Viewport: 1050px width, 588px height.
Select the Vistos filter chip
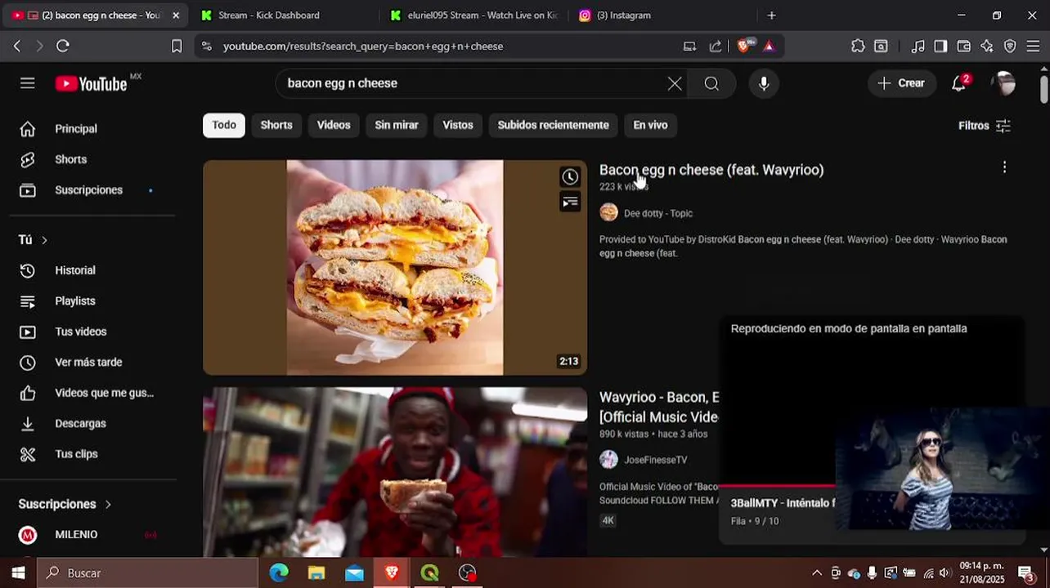tap(458, 125)
